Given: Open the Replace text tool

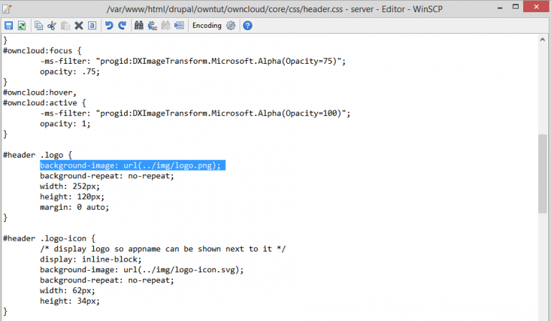Looking at the screenshot, I should tap(153, 25).
